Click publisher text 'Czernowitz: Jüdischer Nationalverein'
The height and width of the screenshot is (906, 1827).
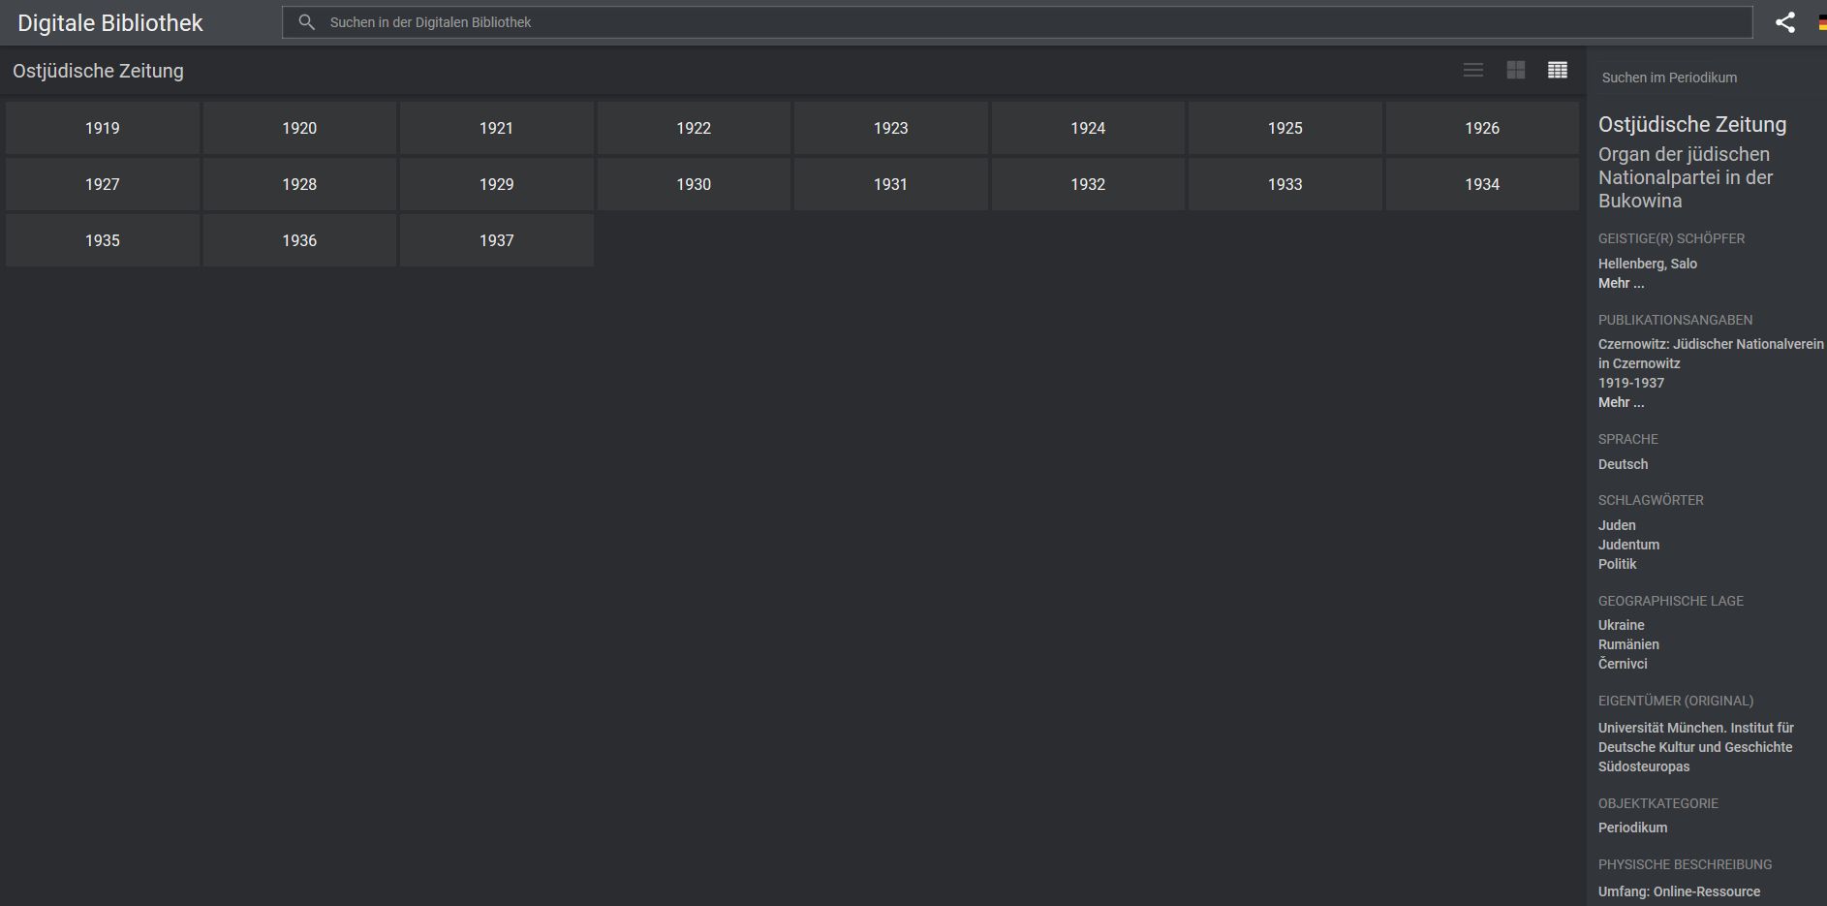click(1711, 344)
